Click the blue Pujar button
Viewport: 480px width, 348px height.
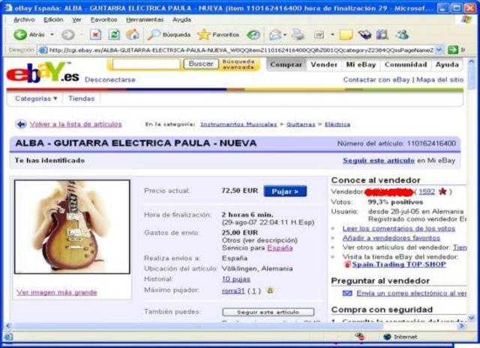(285, 192)
